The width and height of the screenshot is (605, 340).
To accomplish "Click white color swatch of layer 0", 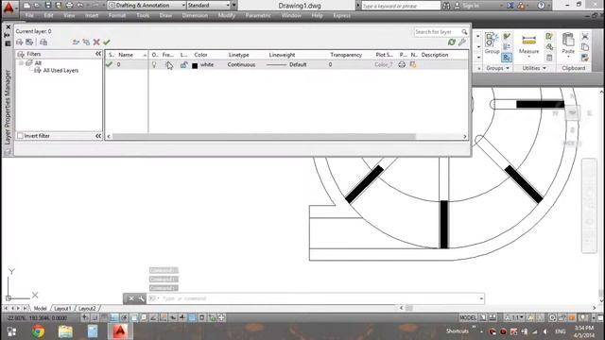I will click(x=195, y=65).
